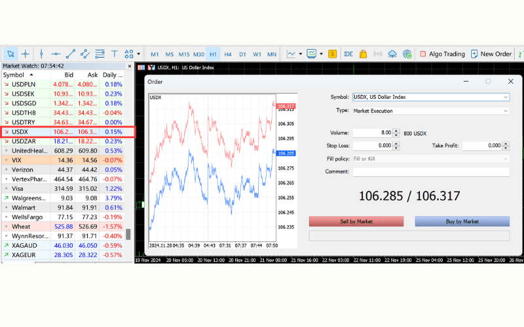Pick the text label tool

[114, 54]
